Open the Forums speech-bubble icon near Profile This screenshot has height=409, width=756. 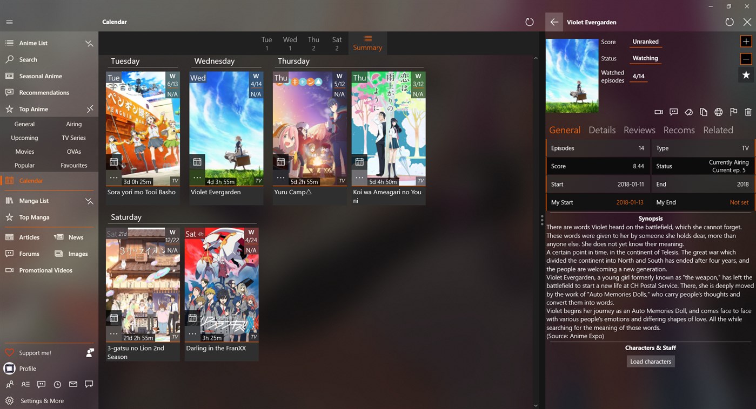click(x=41, y=384)
